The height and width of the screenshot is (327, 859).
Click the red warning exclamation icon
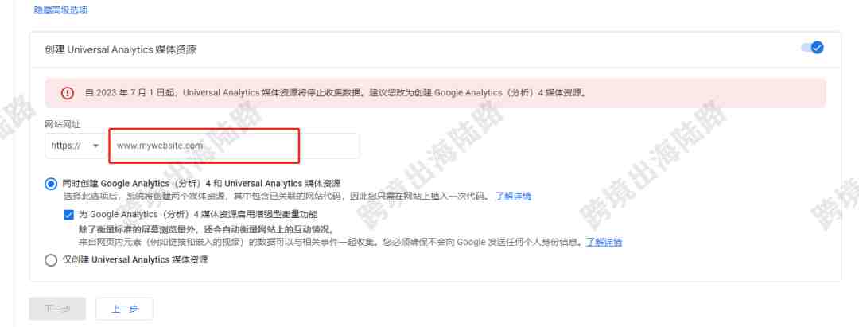(x=68, y=93)
